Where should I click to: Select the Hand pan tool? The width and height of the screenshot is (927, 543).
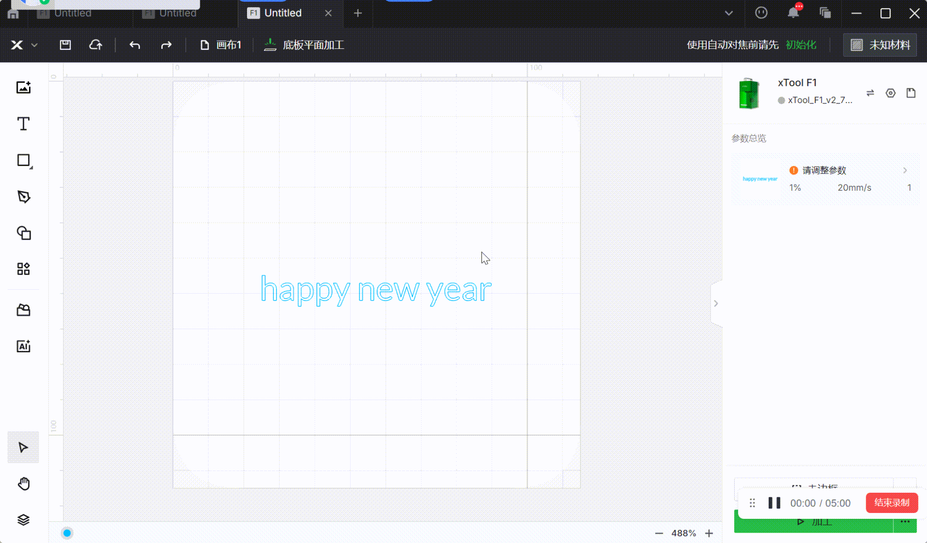tap(23, 484)
